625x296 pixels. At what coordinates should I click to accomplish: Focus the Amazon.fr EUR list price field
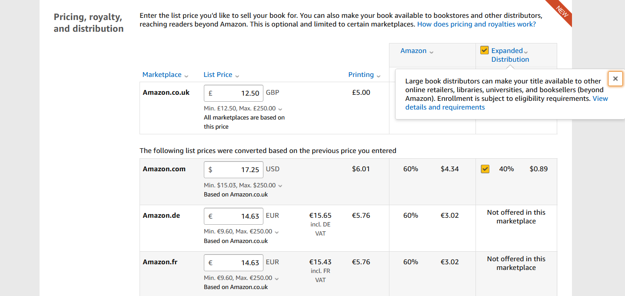[233, 263]
